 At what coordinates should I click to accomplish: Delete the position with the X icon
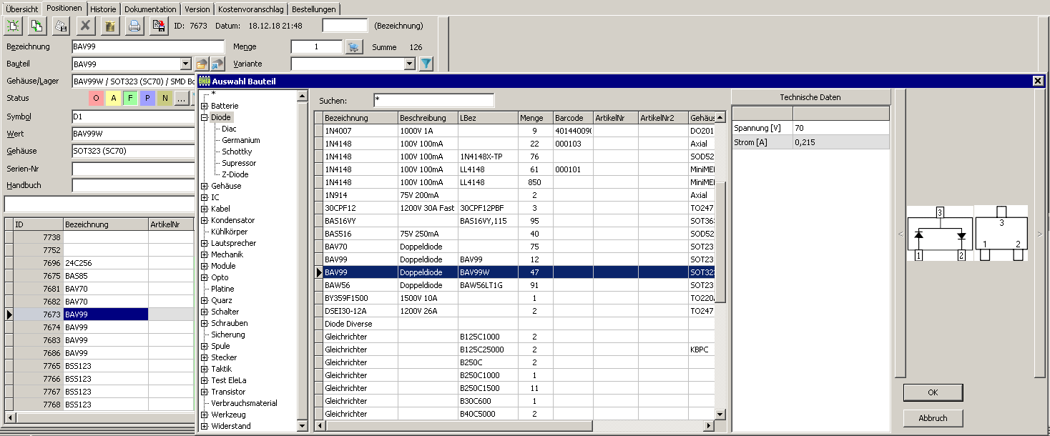tap(86, 26)
